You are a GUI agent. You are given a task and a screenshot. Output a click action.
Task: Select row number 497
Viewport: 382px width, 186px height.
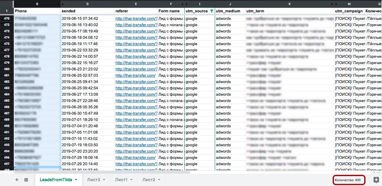click(x=7, y=164)
